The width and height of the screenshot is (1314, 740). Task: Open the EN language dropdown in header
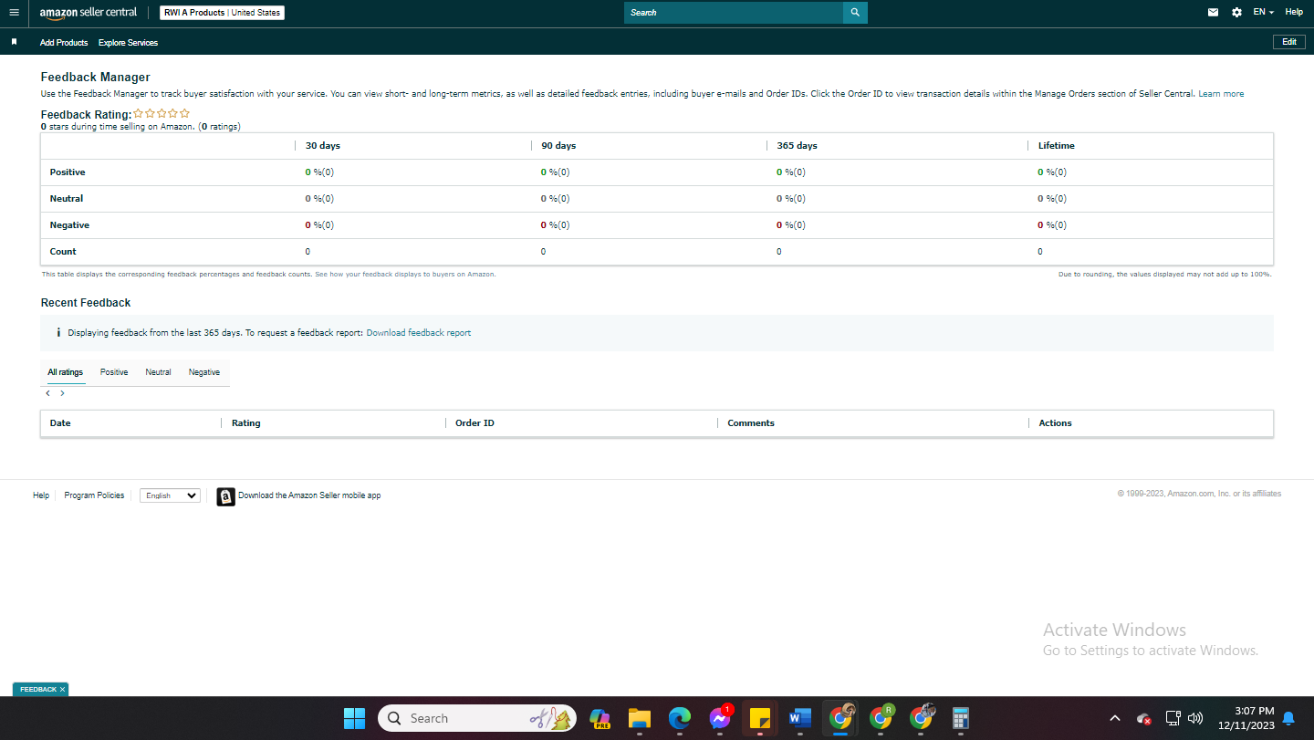point(1264,13)
